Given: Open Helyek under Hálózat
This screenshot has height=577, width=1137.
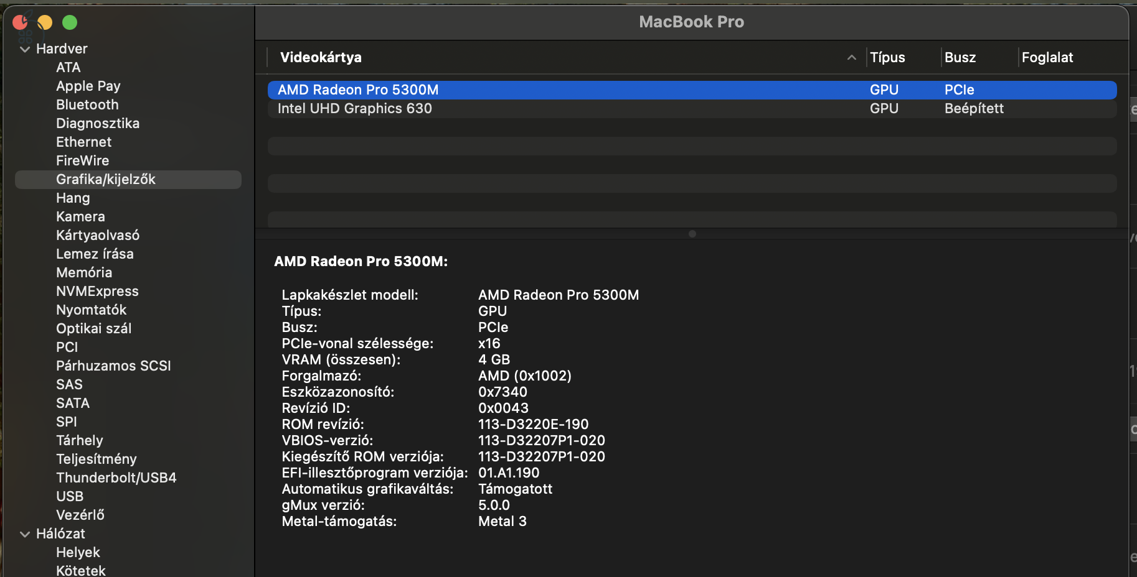Looking at the screenshot, I should tap(78, 552).
